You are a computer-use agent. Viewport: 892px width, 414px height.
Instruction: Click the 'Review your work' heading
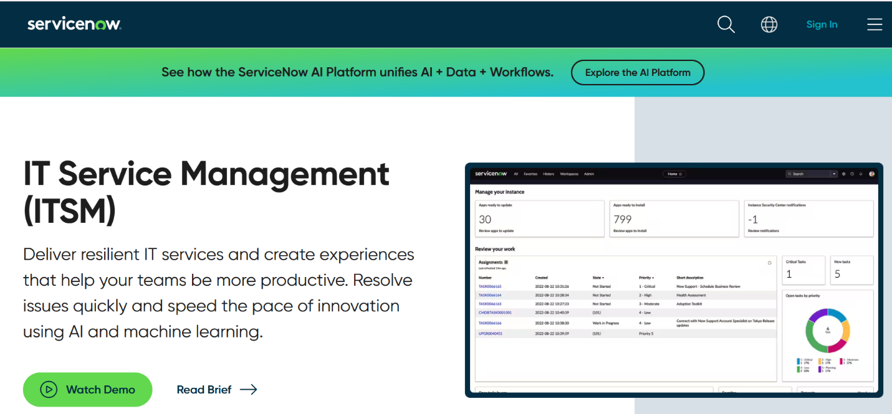pyautogui.click(x=495, y=249)
